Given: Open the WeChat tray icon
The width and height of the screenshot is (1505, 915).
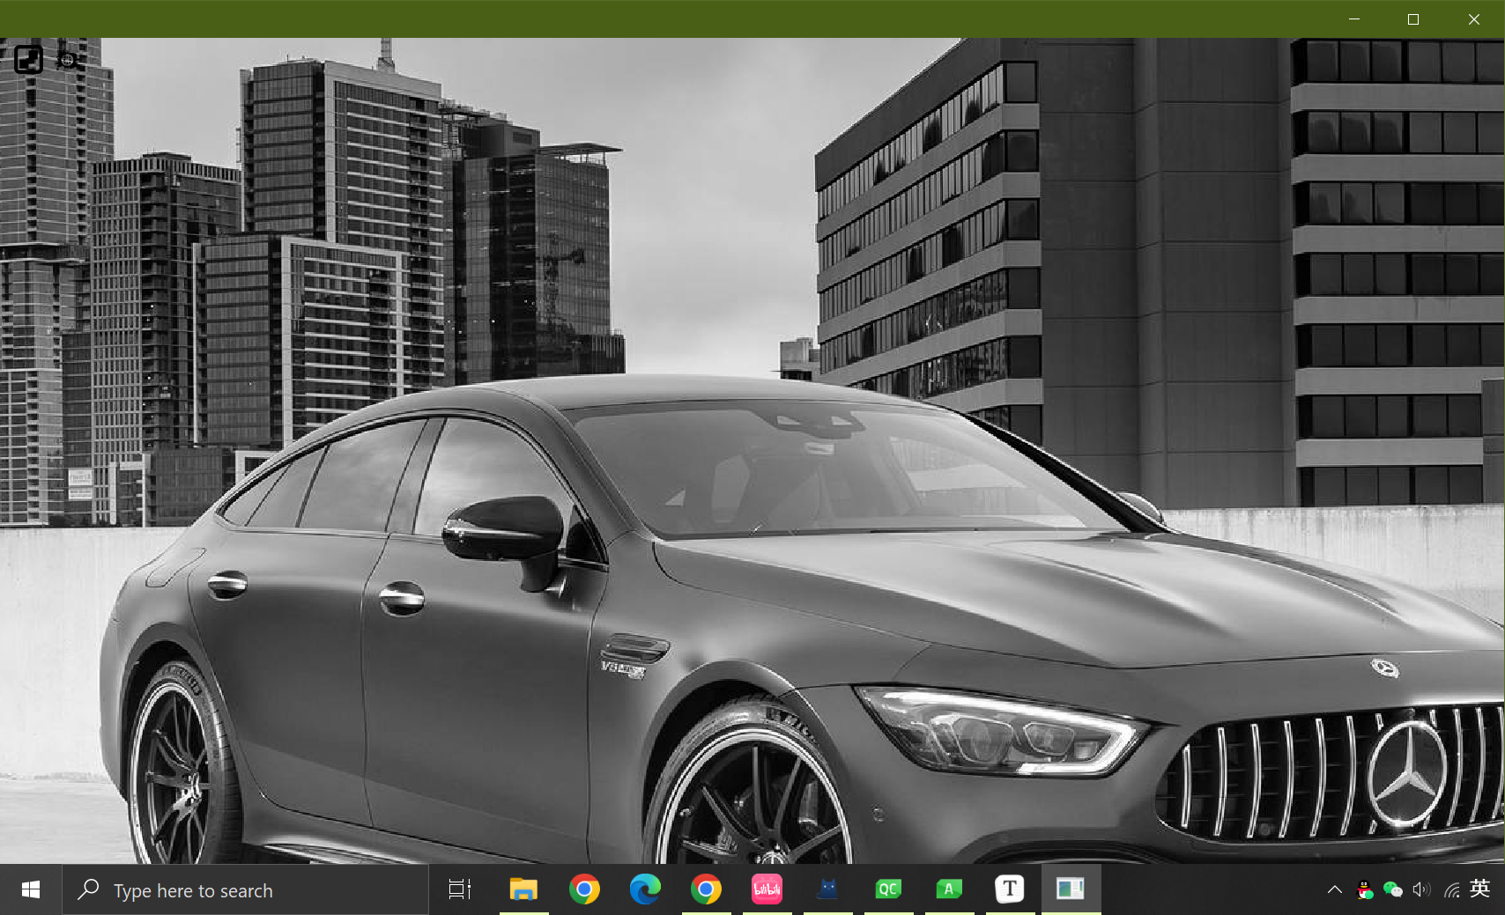Looking at the screenshot, I should (1393, 890).
